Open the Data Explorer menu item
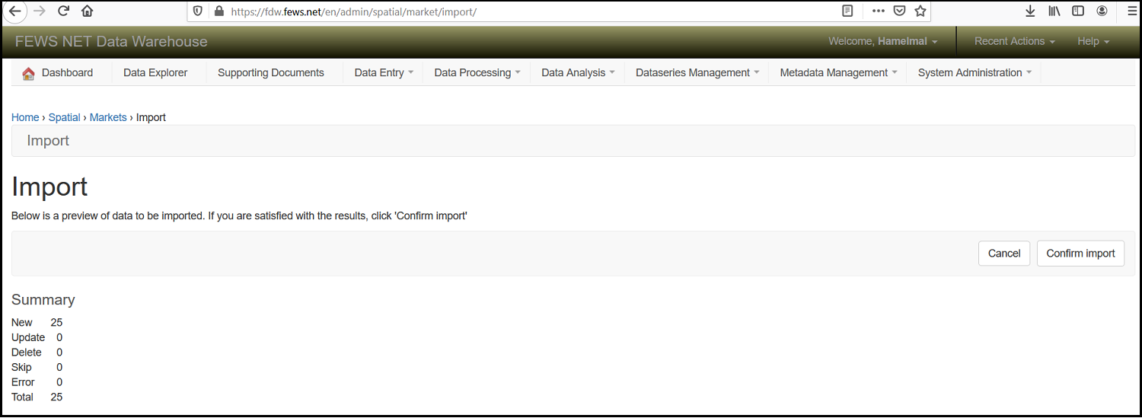The width and height of the screenshot is (1142, 418). [155, 73]
